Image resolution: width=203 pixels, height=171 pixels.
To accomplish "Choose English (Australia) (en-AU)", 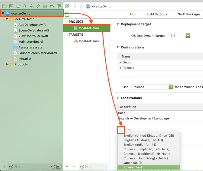I will click(x=148, y=140).
